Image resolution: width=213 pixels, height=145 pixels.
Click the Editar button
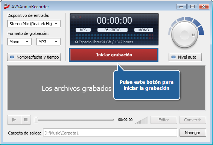(x=164, y=120)
